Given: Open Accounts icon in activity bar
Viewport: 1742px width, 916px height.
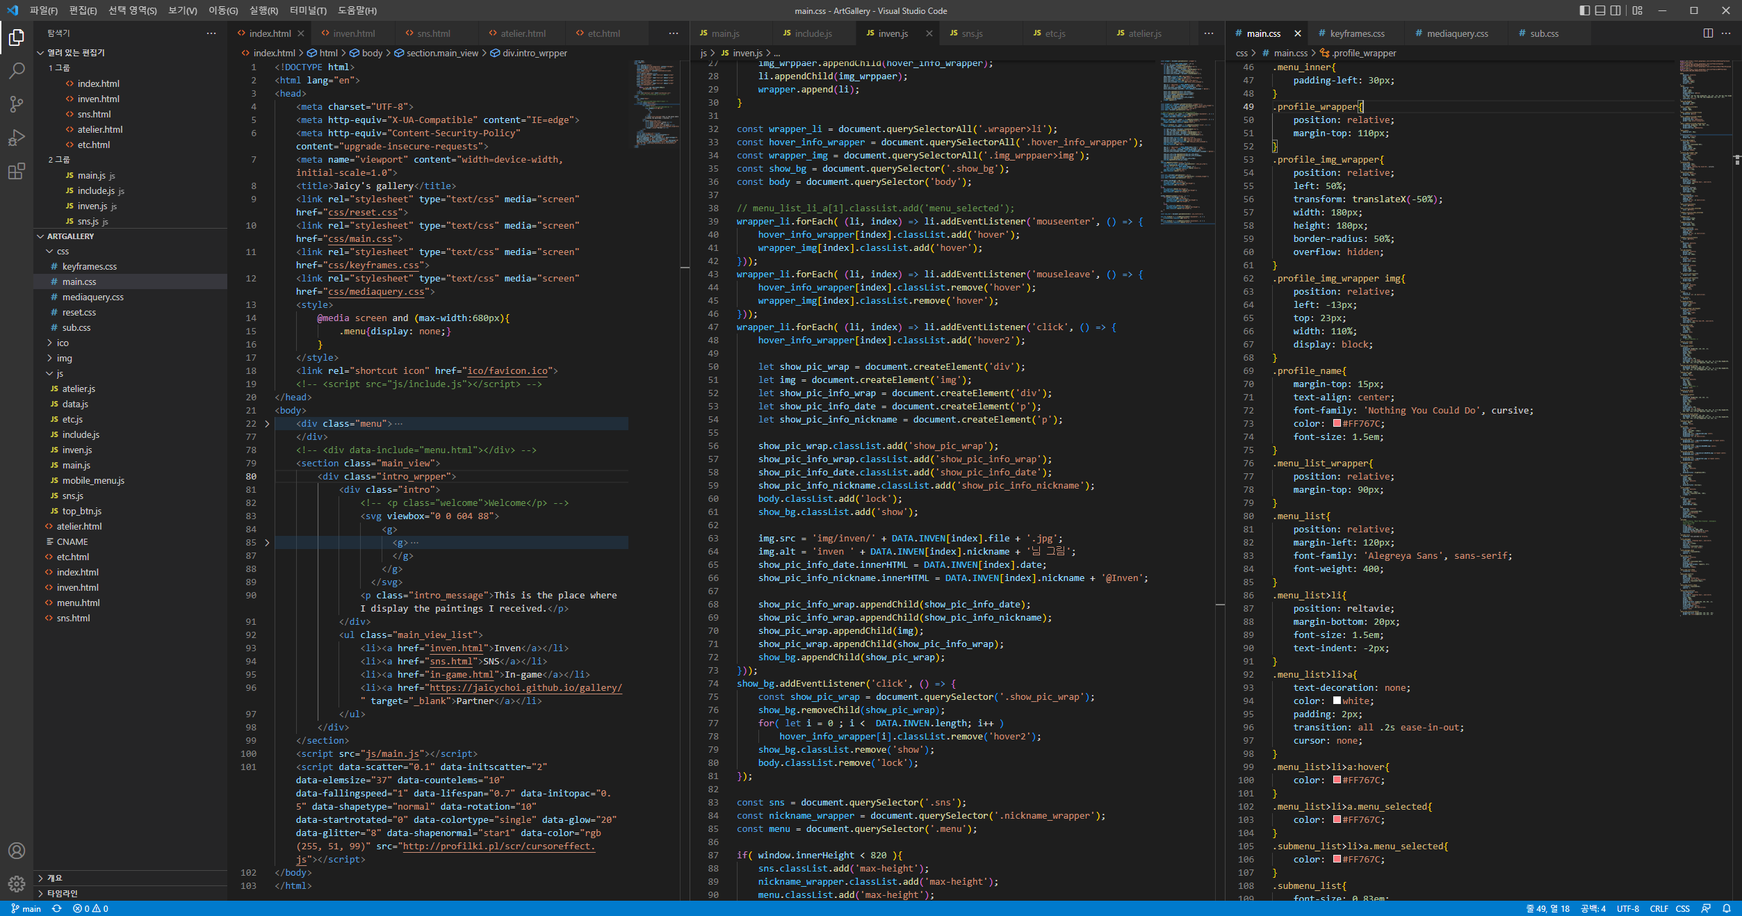Looking at the screenshot, I should tap(17, 851).
